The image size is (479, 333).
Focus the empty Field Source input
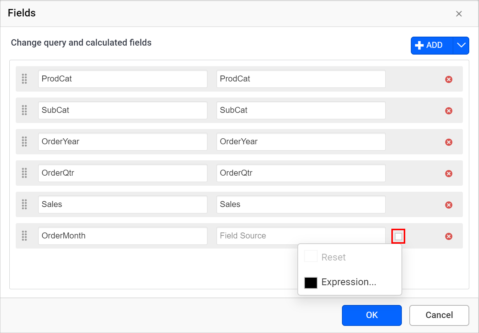tap(301, 236)
